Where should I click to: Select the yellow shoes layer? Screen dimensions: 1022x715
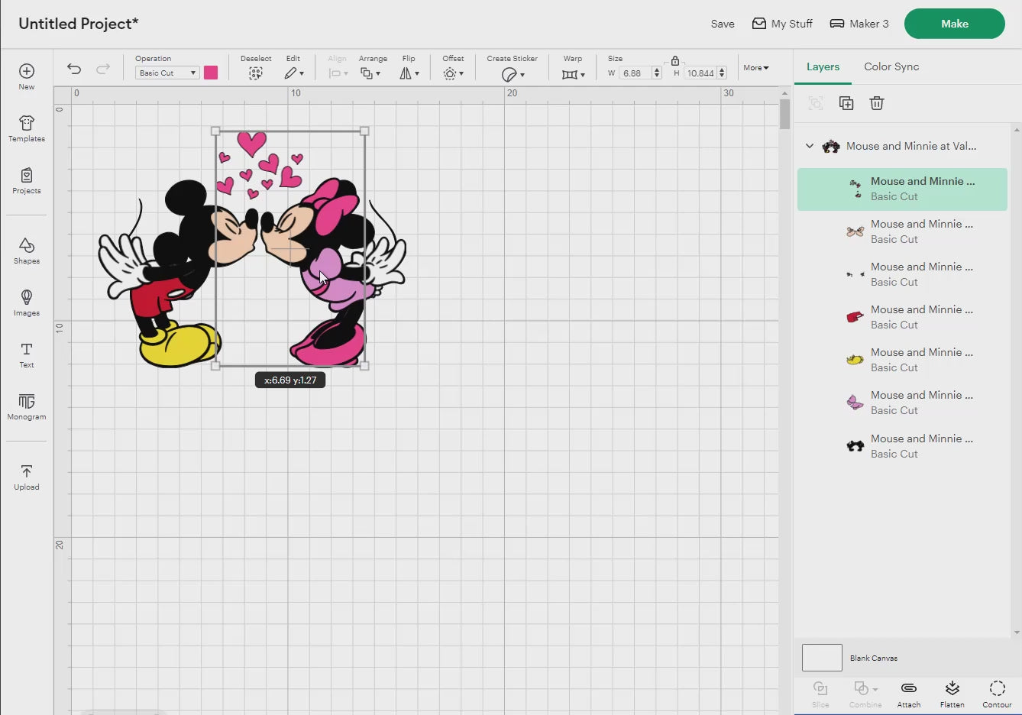tap(902, 360)
